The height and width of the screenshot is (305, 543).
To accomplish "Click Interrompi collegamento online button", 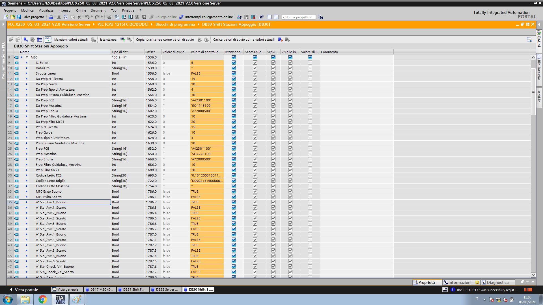I will point(206,17).
